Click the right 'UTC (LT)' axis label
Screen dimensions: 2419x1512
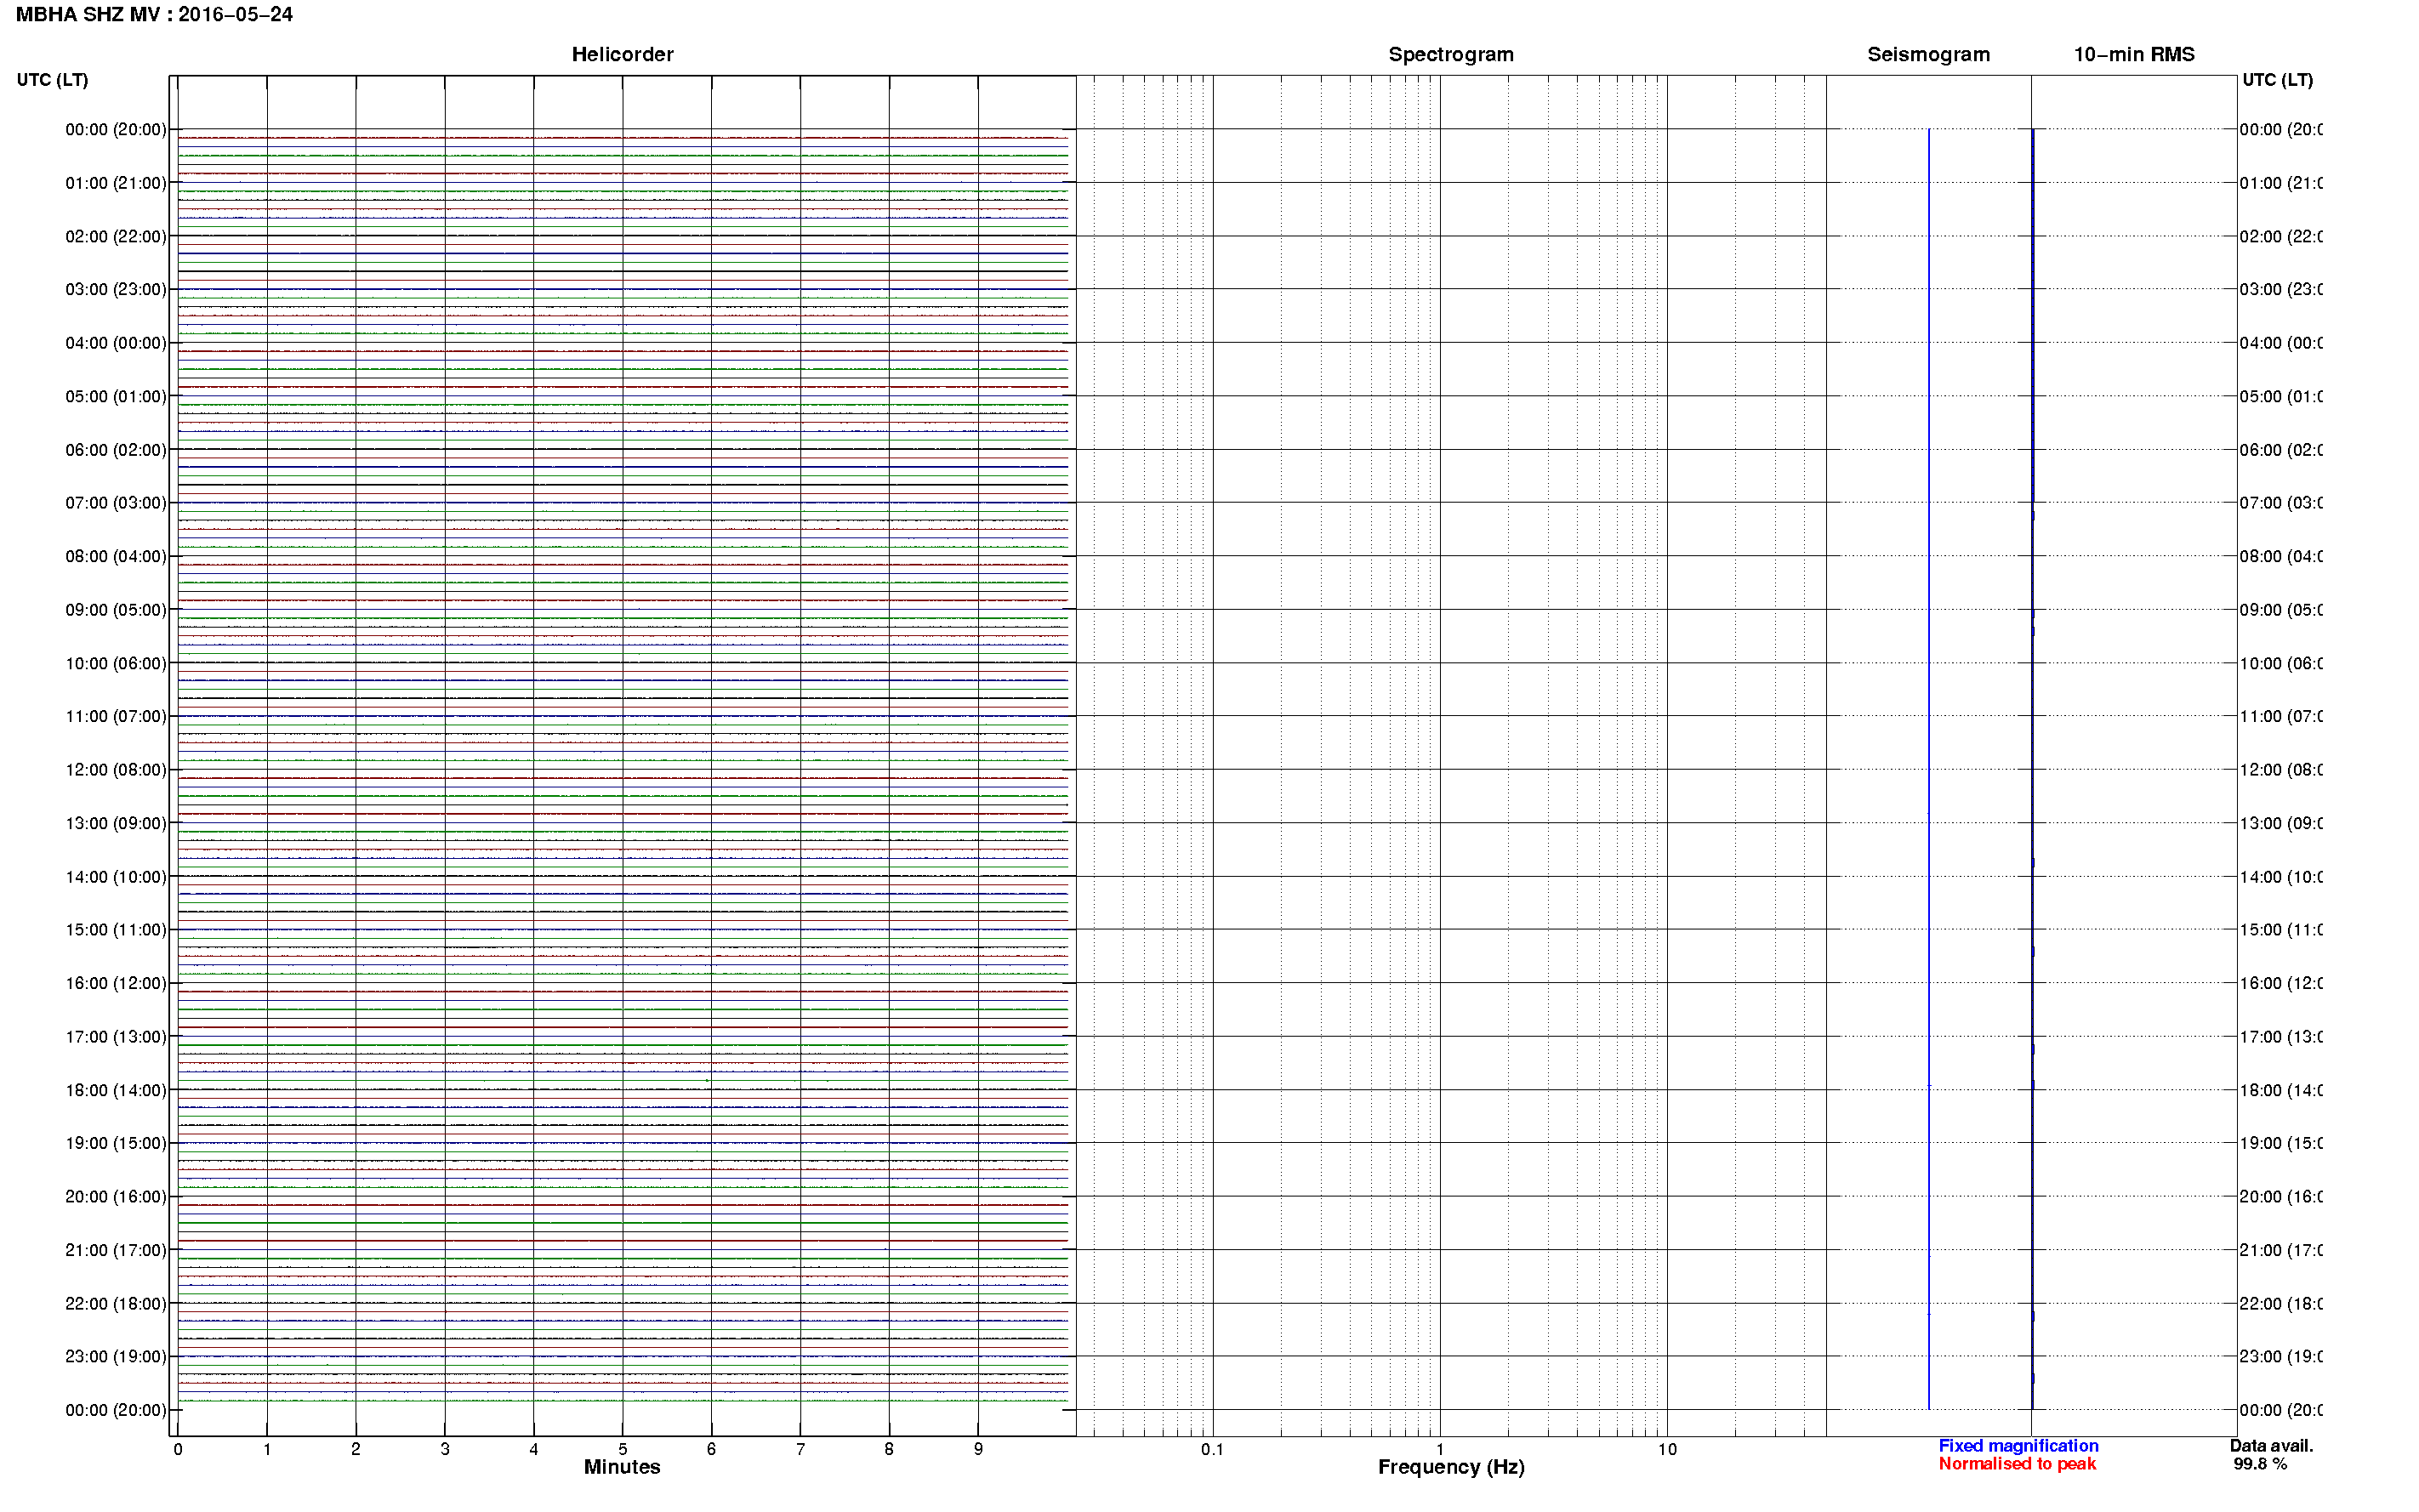[x=2277, y=80]
